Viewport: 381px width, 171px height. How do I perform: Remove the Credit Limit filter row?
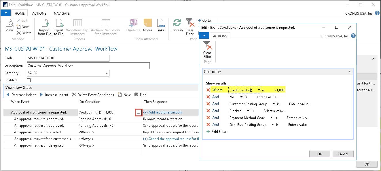click(x=208, y=90)
